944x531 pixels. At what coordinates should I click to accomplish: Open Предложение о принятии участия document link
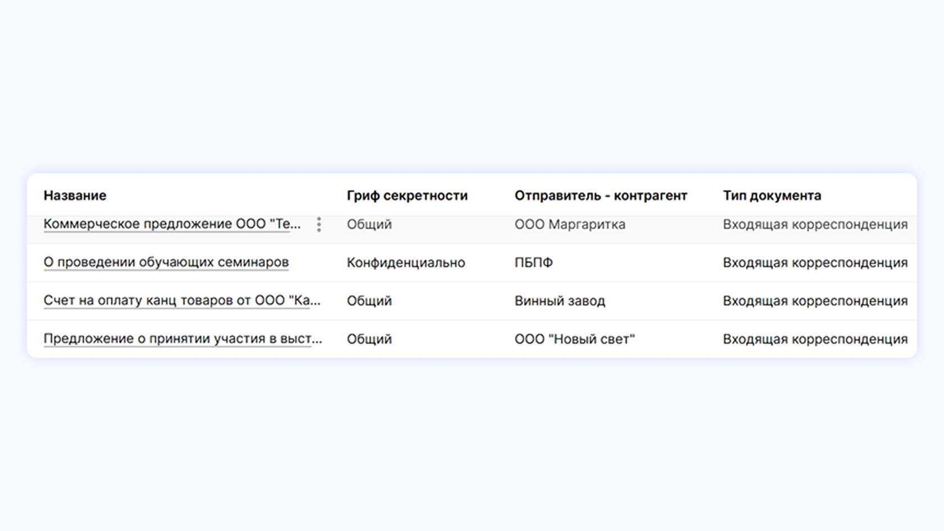click(x=183, y=339)
